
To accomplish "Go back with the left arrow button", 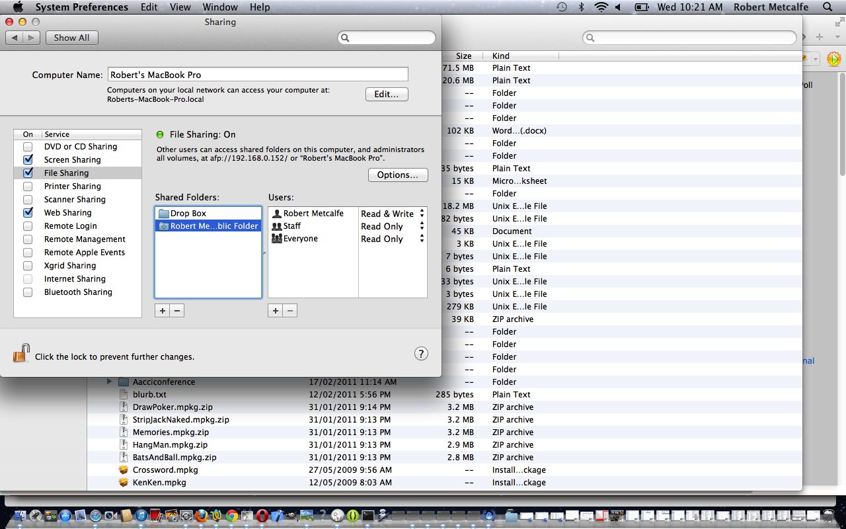I will [15, 38].
